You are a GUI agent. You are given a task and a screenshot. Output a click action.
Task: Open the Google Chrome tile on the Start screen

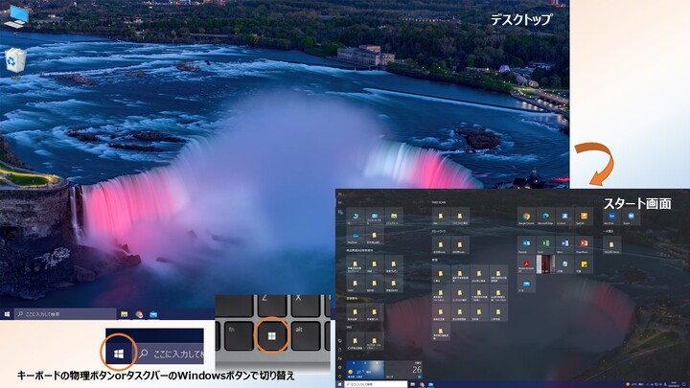527,216
